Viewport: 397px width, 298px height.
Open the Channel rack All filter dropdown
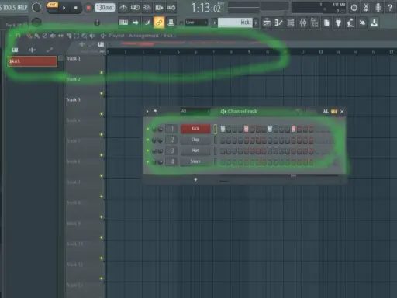[195, 111]
